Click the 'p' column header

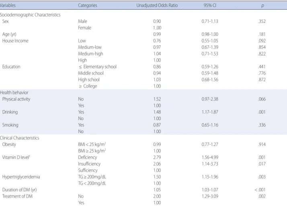click(x=262, y=6)
